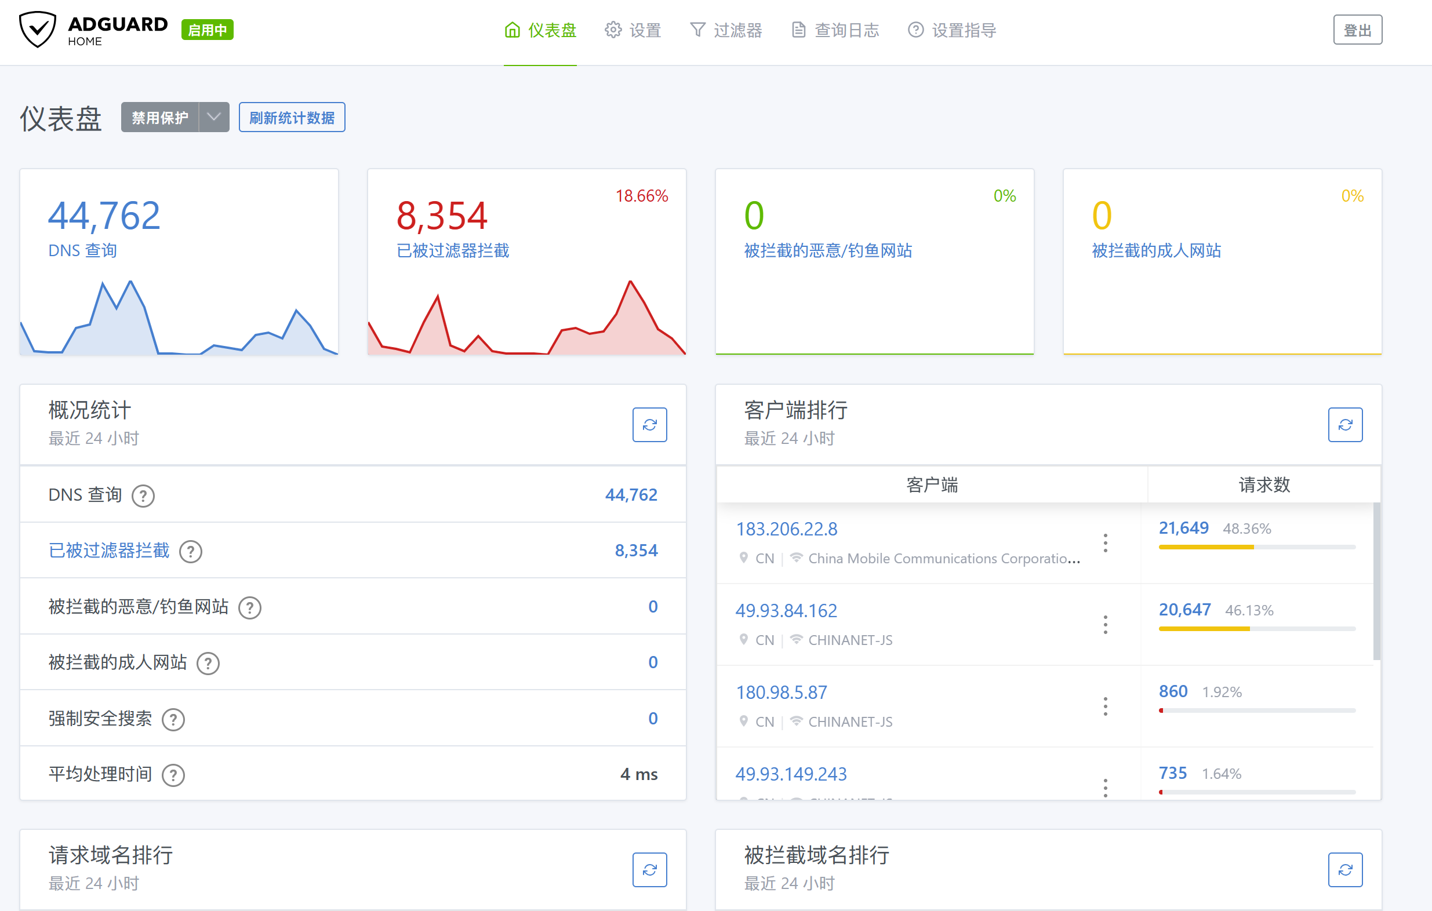This screenshot has width=1432, height=911.
Task: Open the 过滤器 menu
Action: (x=725, y=30)
